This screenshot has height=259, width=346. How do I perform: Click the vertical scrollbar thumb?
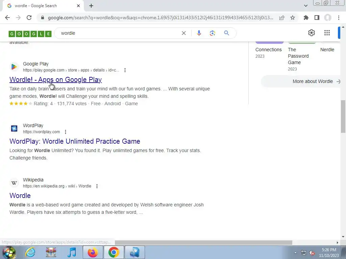[343, 116]
